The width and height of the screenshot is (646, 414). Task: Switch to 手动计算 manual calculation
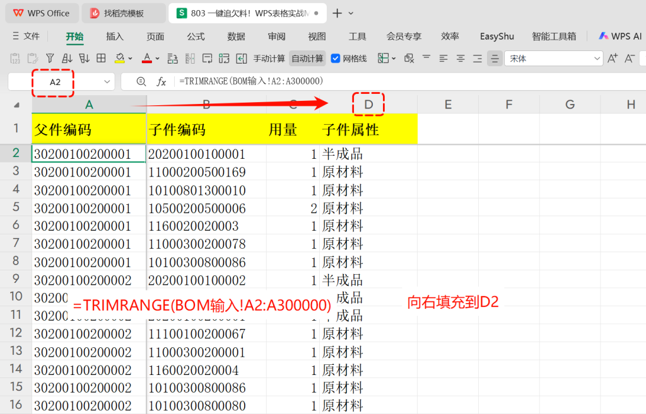click(269, 59)
